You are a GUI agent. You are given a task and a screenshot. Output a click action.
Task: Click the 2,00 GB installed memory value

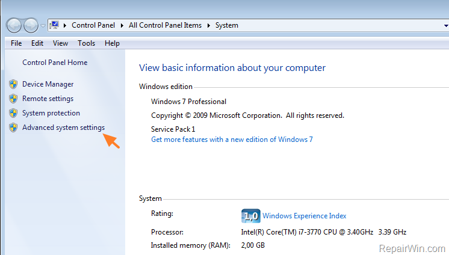click(253, 245)
